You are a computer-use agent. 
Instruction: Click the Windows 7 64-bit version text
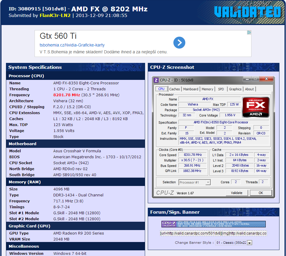pyautogui.click(x=70, y=253)
